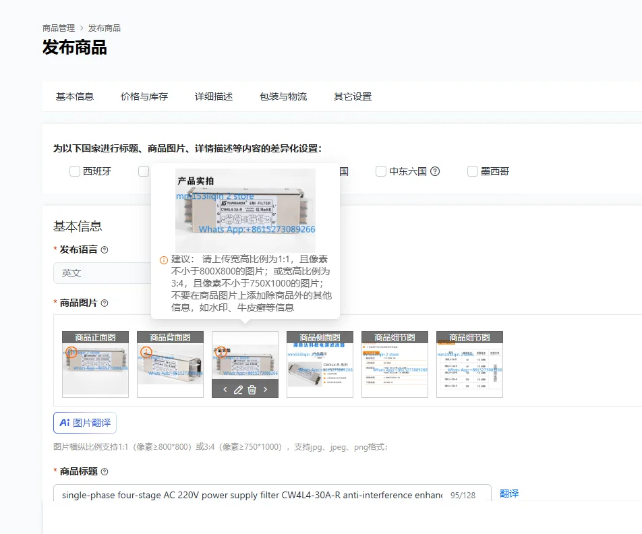Viewport: 642px width, 534px height.
Task: Click help icon next to 发布语言
Action: coord(105,249)
